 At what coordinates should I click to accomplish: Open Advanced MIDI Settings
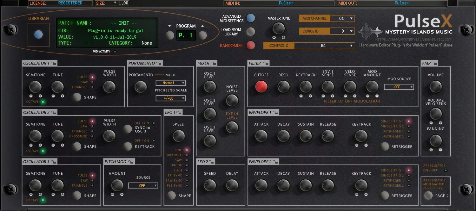tap(251, 18)
